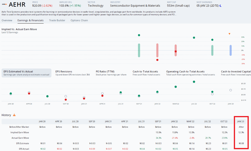Switch to the Trade Builder tab
The image size is (251, 151).
57,20
